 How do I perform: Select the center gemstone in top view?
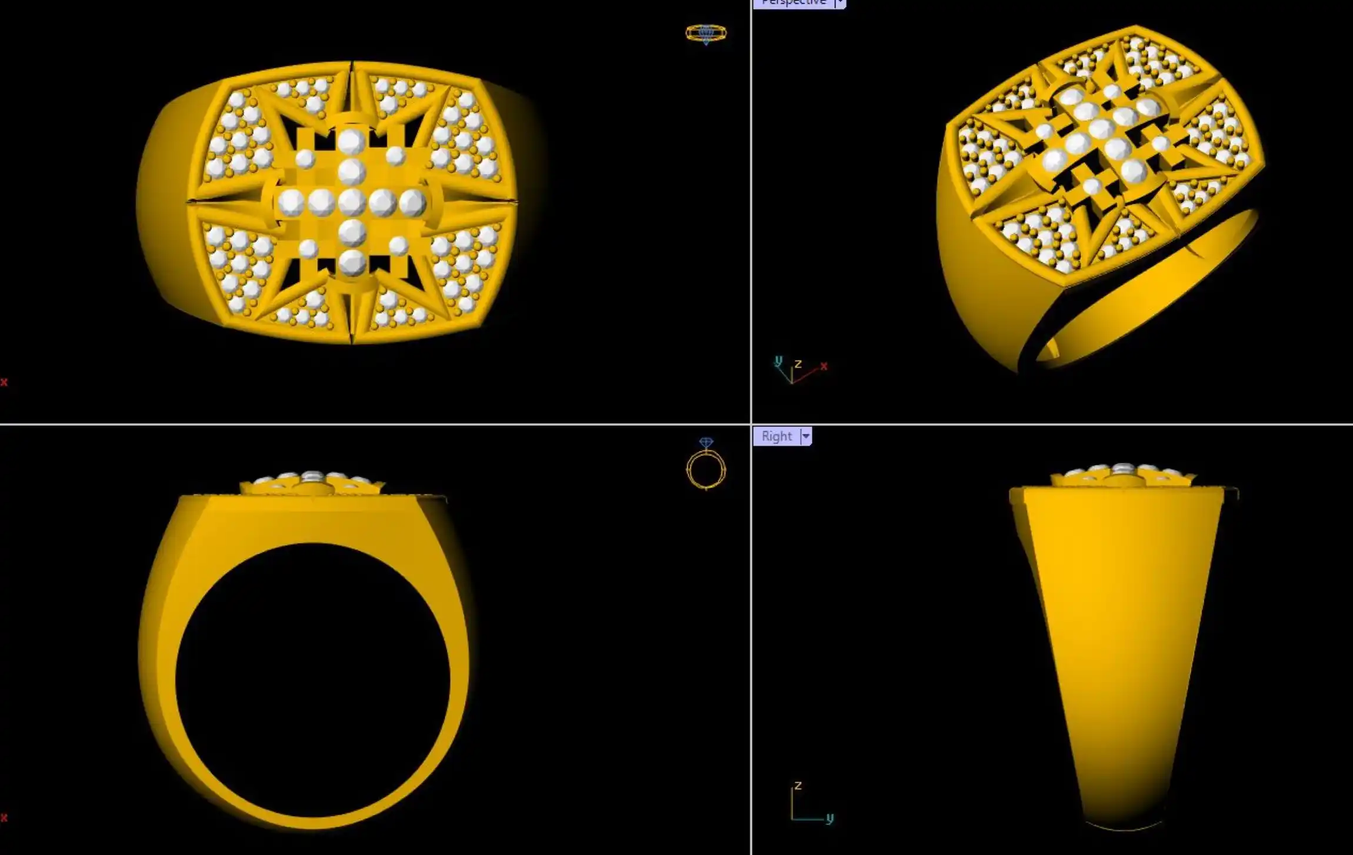click(x=352, y=203)
